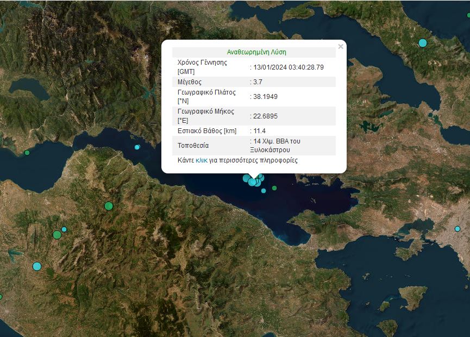
Task: Click the teal marker near the right edge
Action: click(458, 229)
